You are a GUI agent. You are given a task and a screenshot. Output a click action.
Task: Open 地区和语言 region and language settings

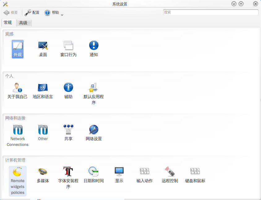pos(43,91)
